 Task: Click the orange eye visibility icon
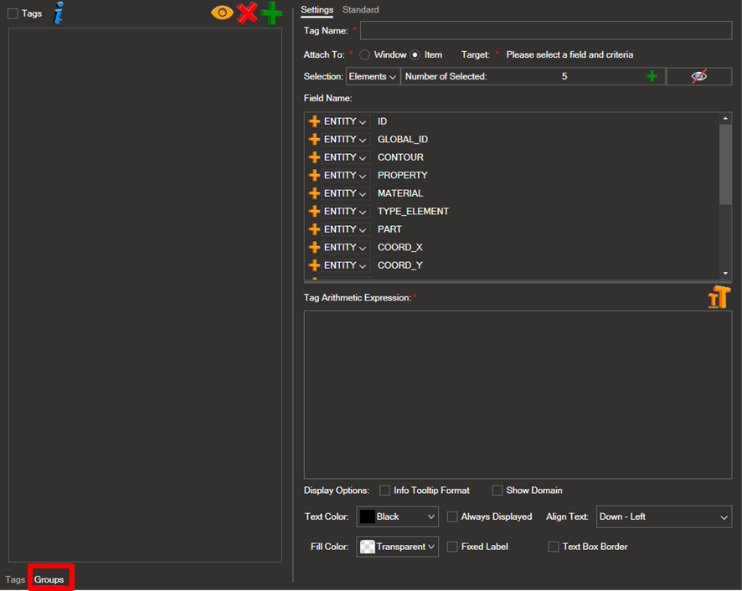[x=222, y=13]
